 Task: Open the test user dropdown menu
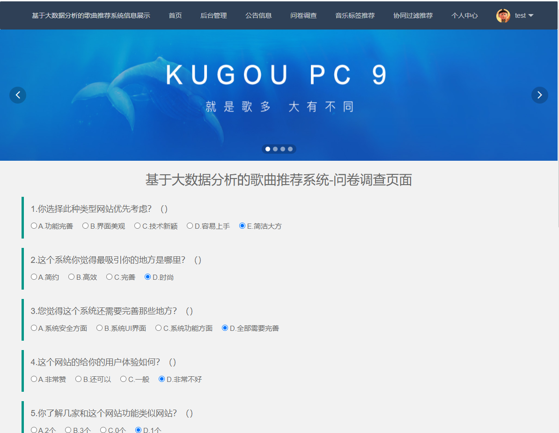point(524,15)
